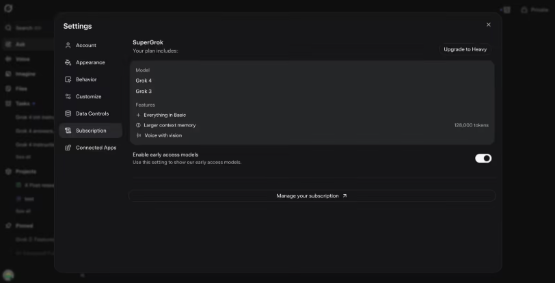Switch to Private chat mode
555x283 pixels.
click(534, 10)
